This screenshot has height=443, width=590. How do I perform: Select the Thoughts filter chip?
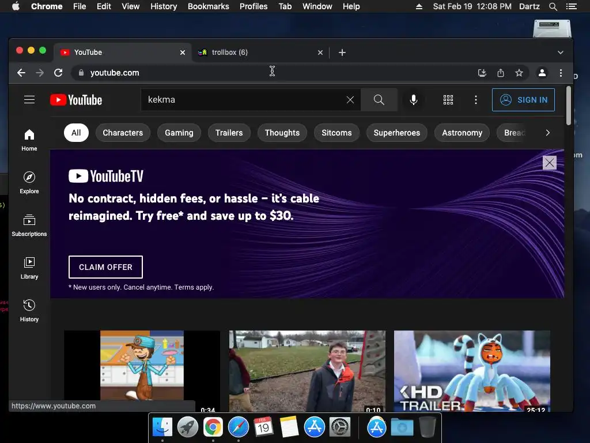click(282, 133)
